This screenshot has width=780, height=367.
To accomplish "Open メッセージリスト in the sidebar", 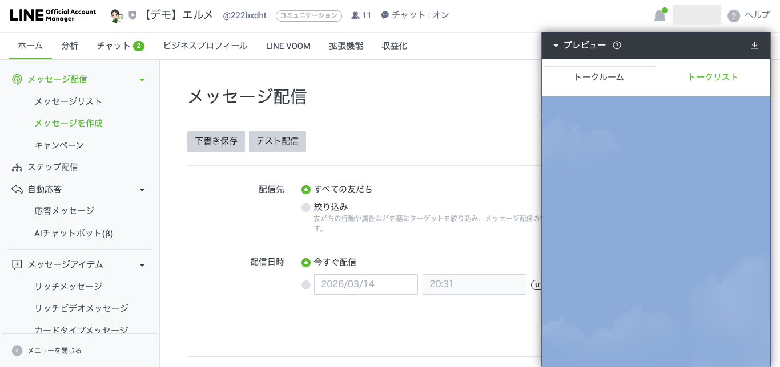I will click(x=68, y=101).
